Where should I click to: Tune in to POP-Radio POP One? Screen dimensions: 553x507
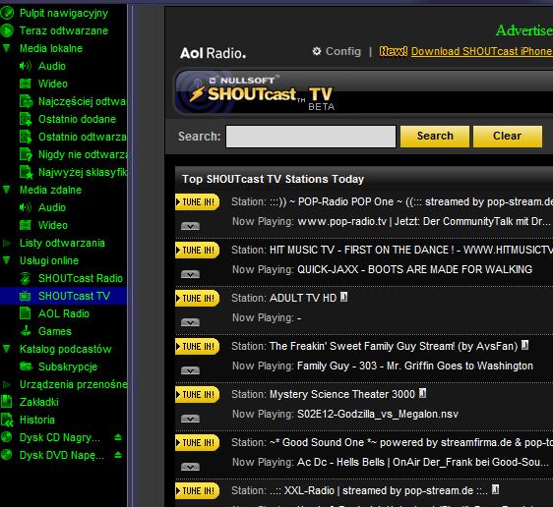[x=198, y=201]
